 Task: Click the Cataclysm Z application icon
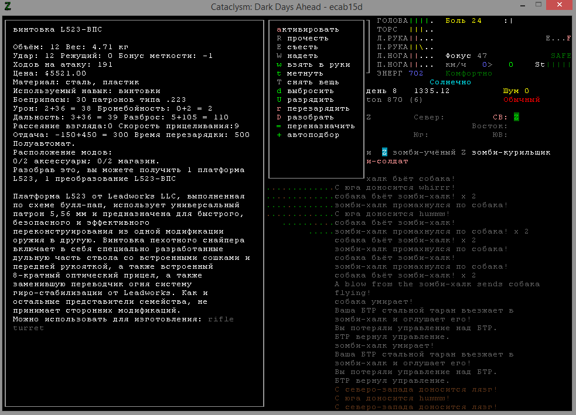(x=8, y=6)
